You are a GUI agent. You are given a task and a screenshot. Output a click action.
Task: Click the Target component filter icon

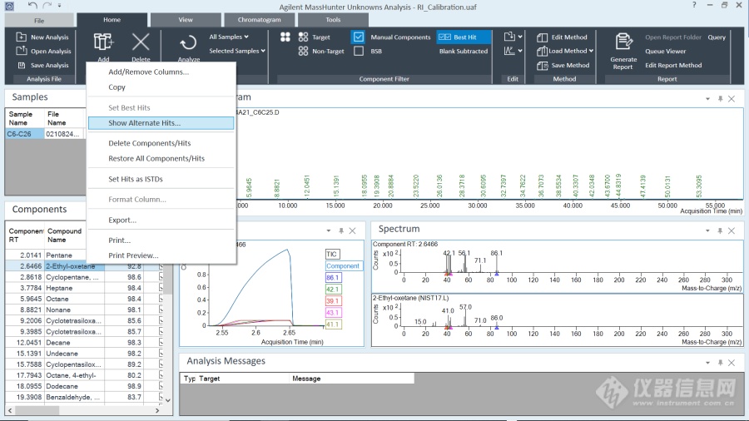tap(303, 37)
